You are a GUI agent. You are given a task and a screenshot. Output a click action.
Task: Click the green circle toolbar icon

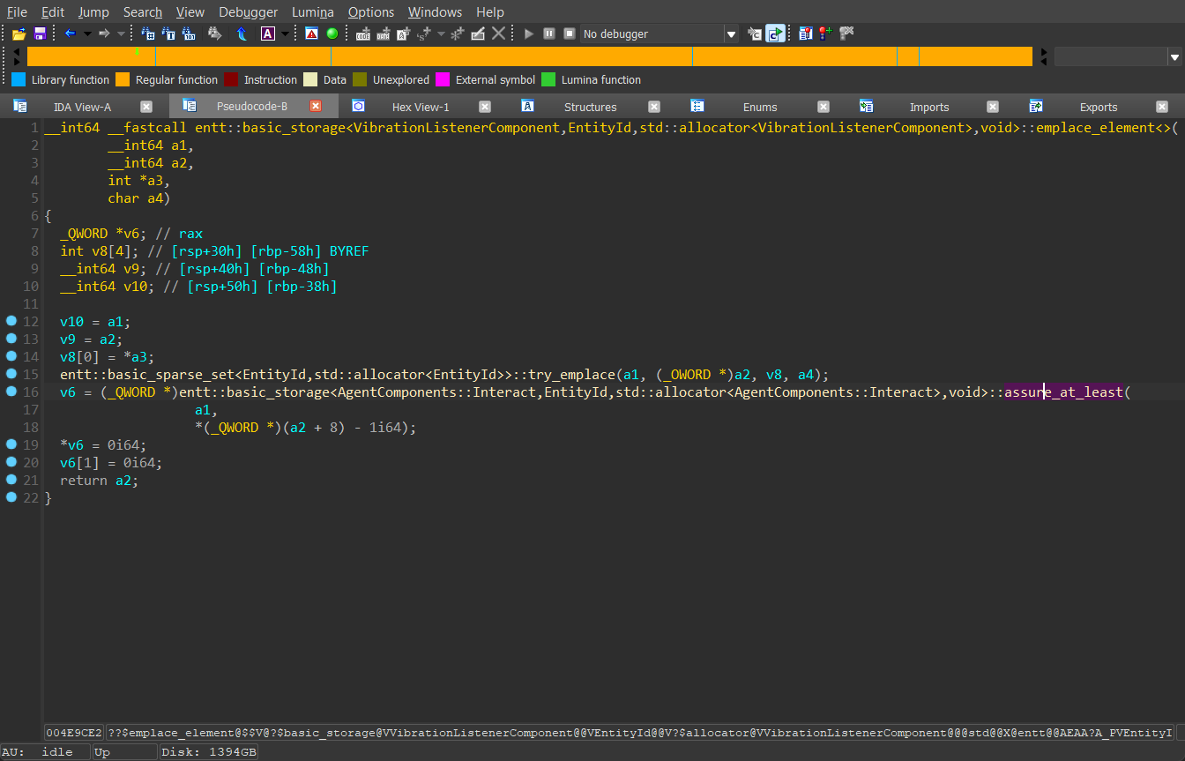pyautogui.click(x=332, y=34)
